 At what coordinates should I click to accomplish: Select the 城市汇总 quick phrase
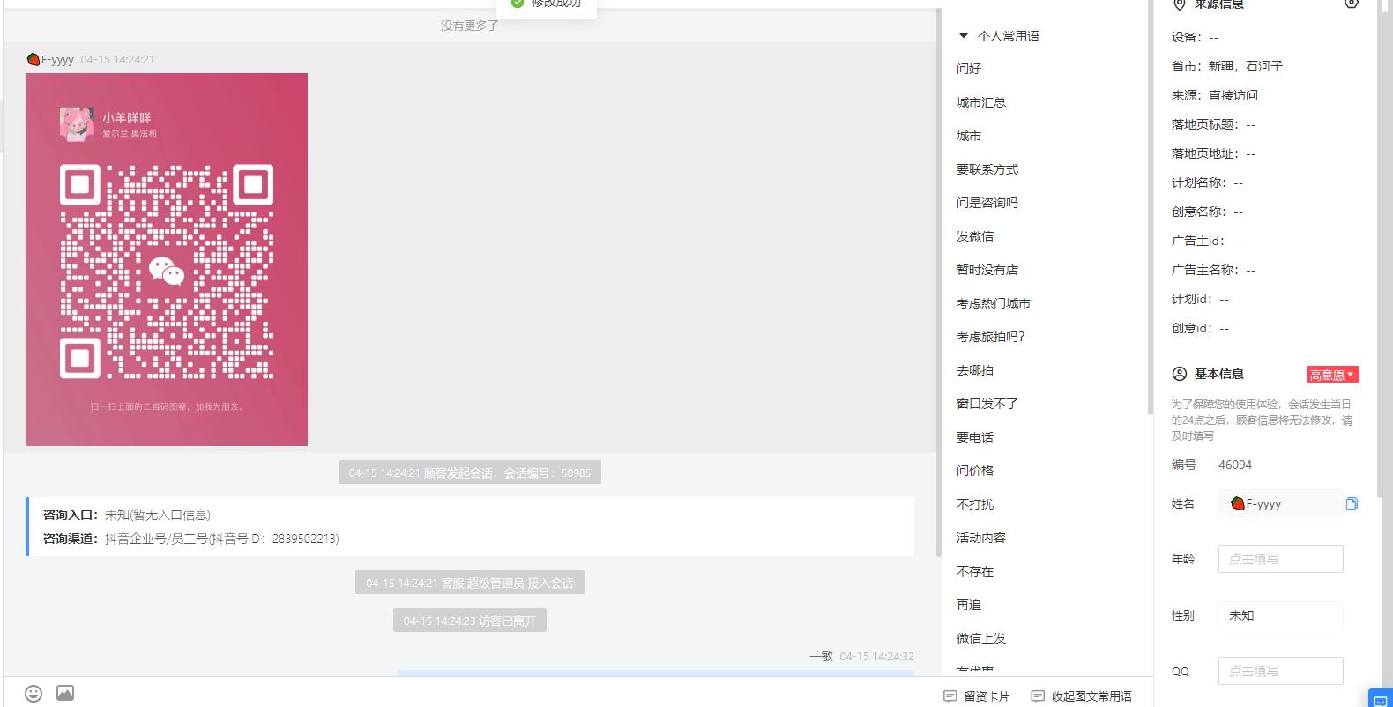[x=981, y=102]
